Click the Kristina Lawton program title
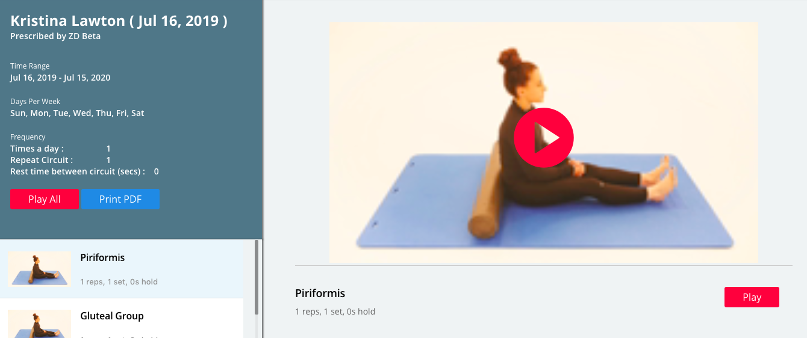Image resolution: width=807 pixels, height=338 pixels. click(x=119, y=21)
